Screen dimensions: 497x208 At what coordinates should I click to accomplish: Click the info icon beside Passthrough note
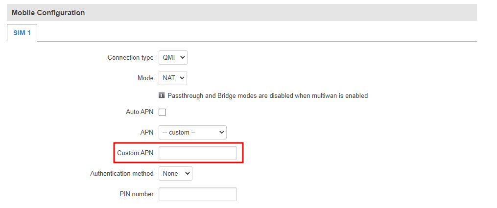click(x=162, y=95)
